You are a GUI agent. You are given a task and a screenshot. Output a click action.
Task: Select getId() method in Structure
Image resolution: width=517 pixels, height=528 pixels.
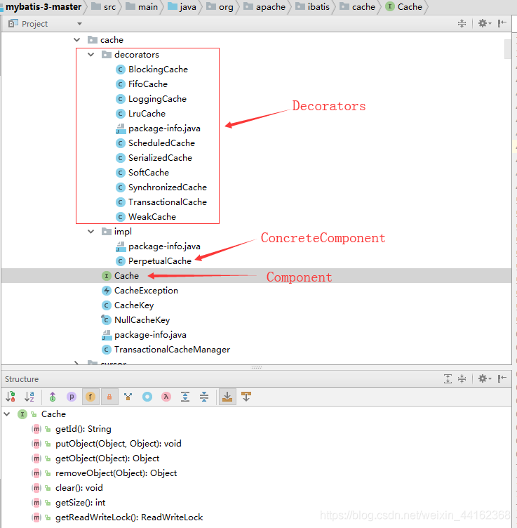coord(83,429)
